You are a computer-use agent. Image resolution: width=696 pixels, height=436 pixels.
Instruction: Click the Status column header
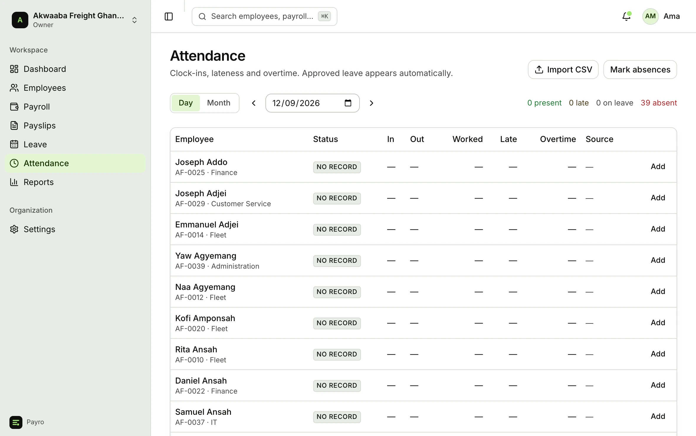pos(325,139)
